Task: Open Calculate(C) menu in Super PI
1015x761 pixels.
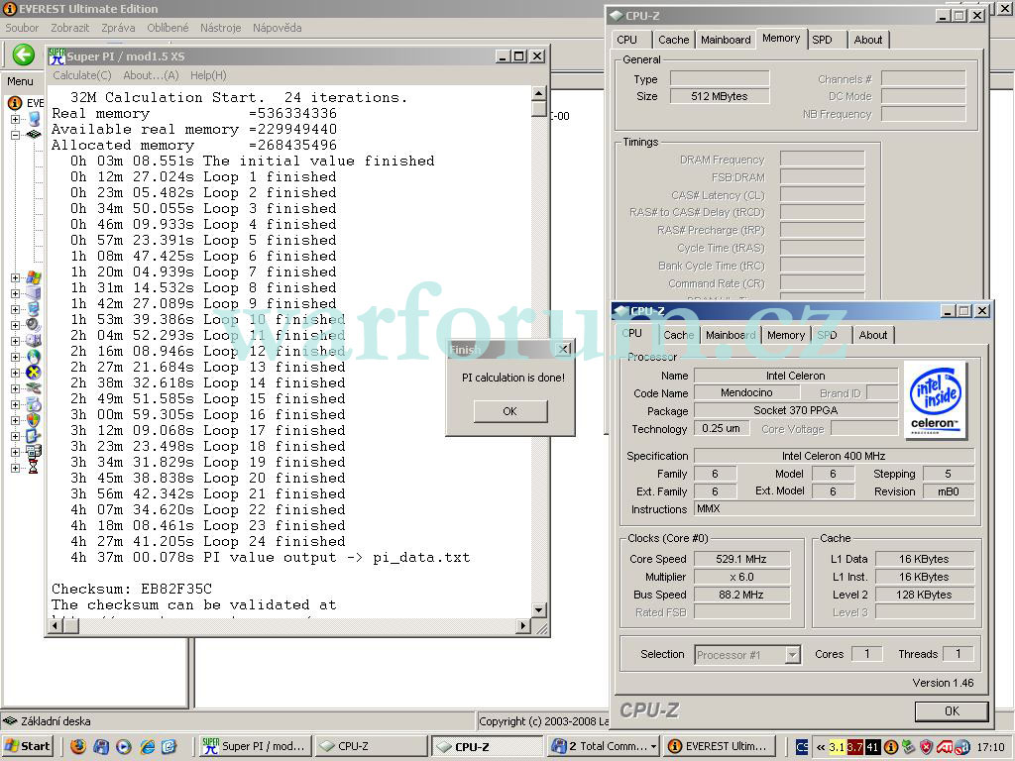Action: coord(82,75)
